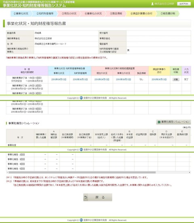Viewport: 194px width, 223px height.
Task: Click the 事業化報告 4回目 row label
Action: [16, 164]
